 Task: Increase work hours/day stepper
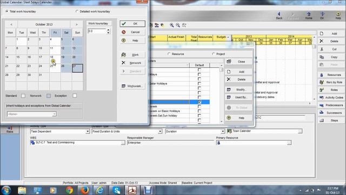(x=108, y=30)
